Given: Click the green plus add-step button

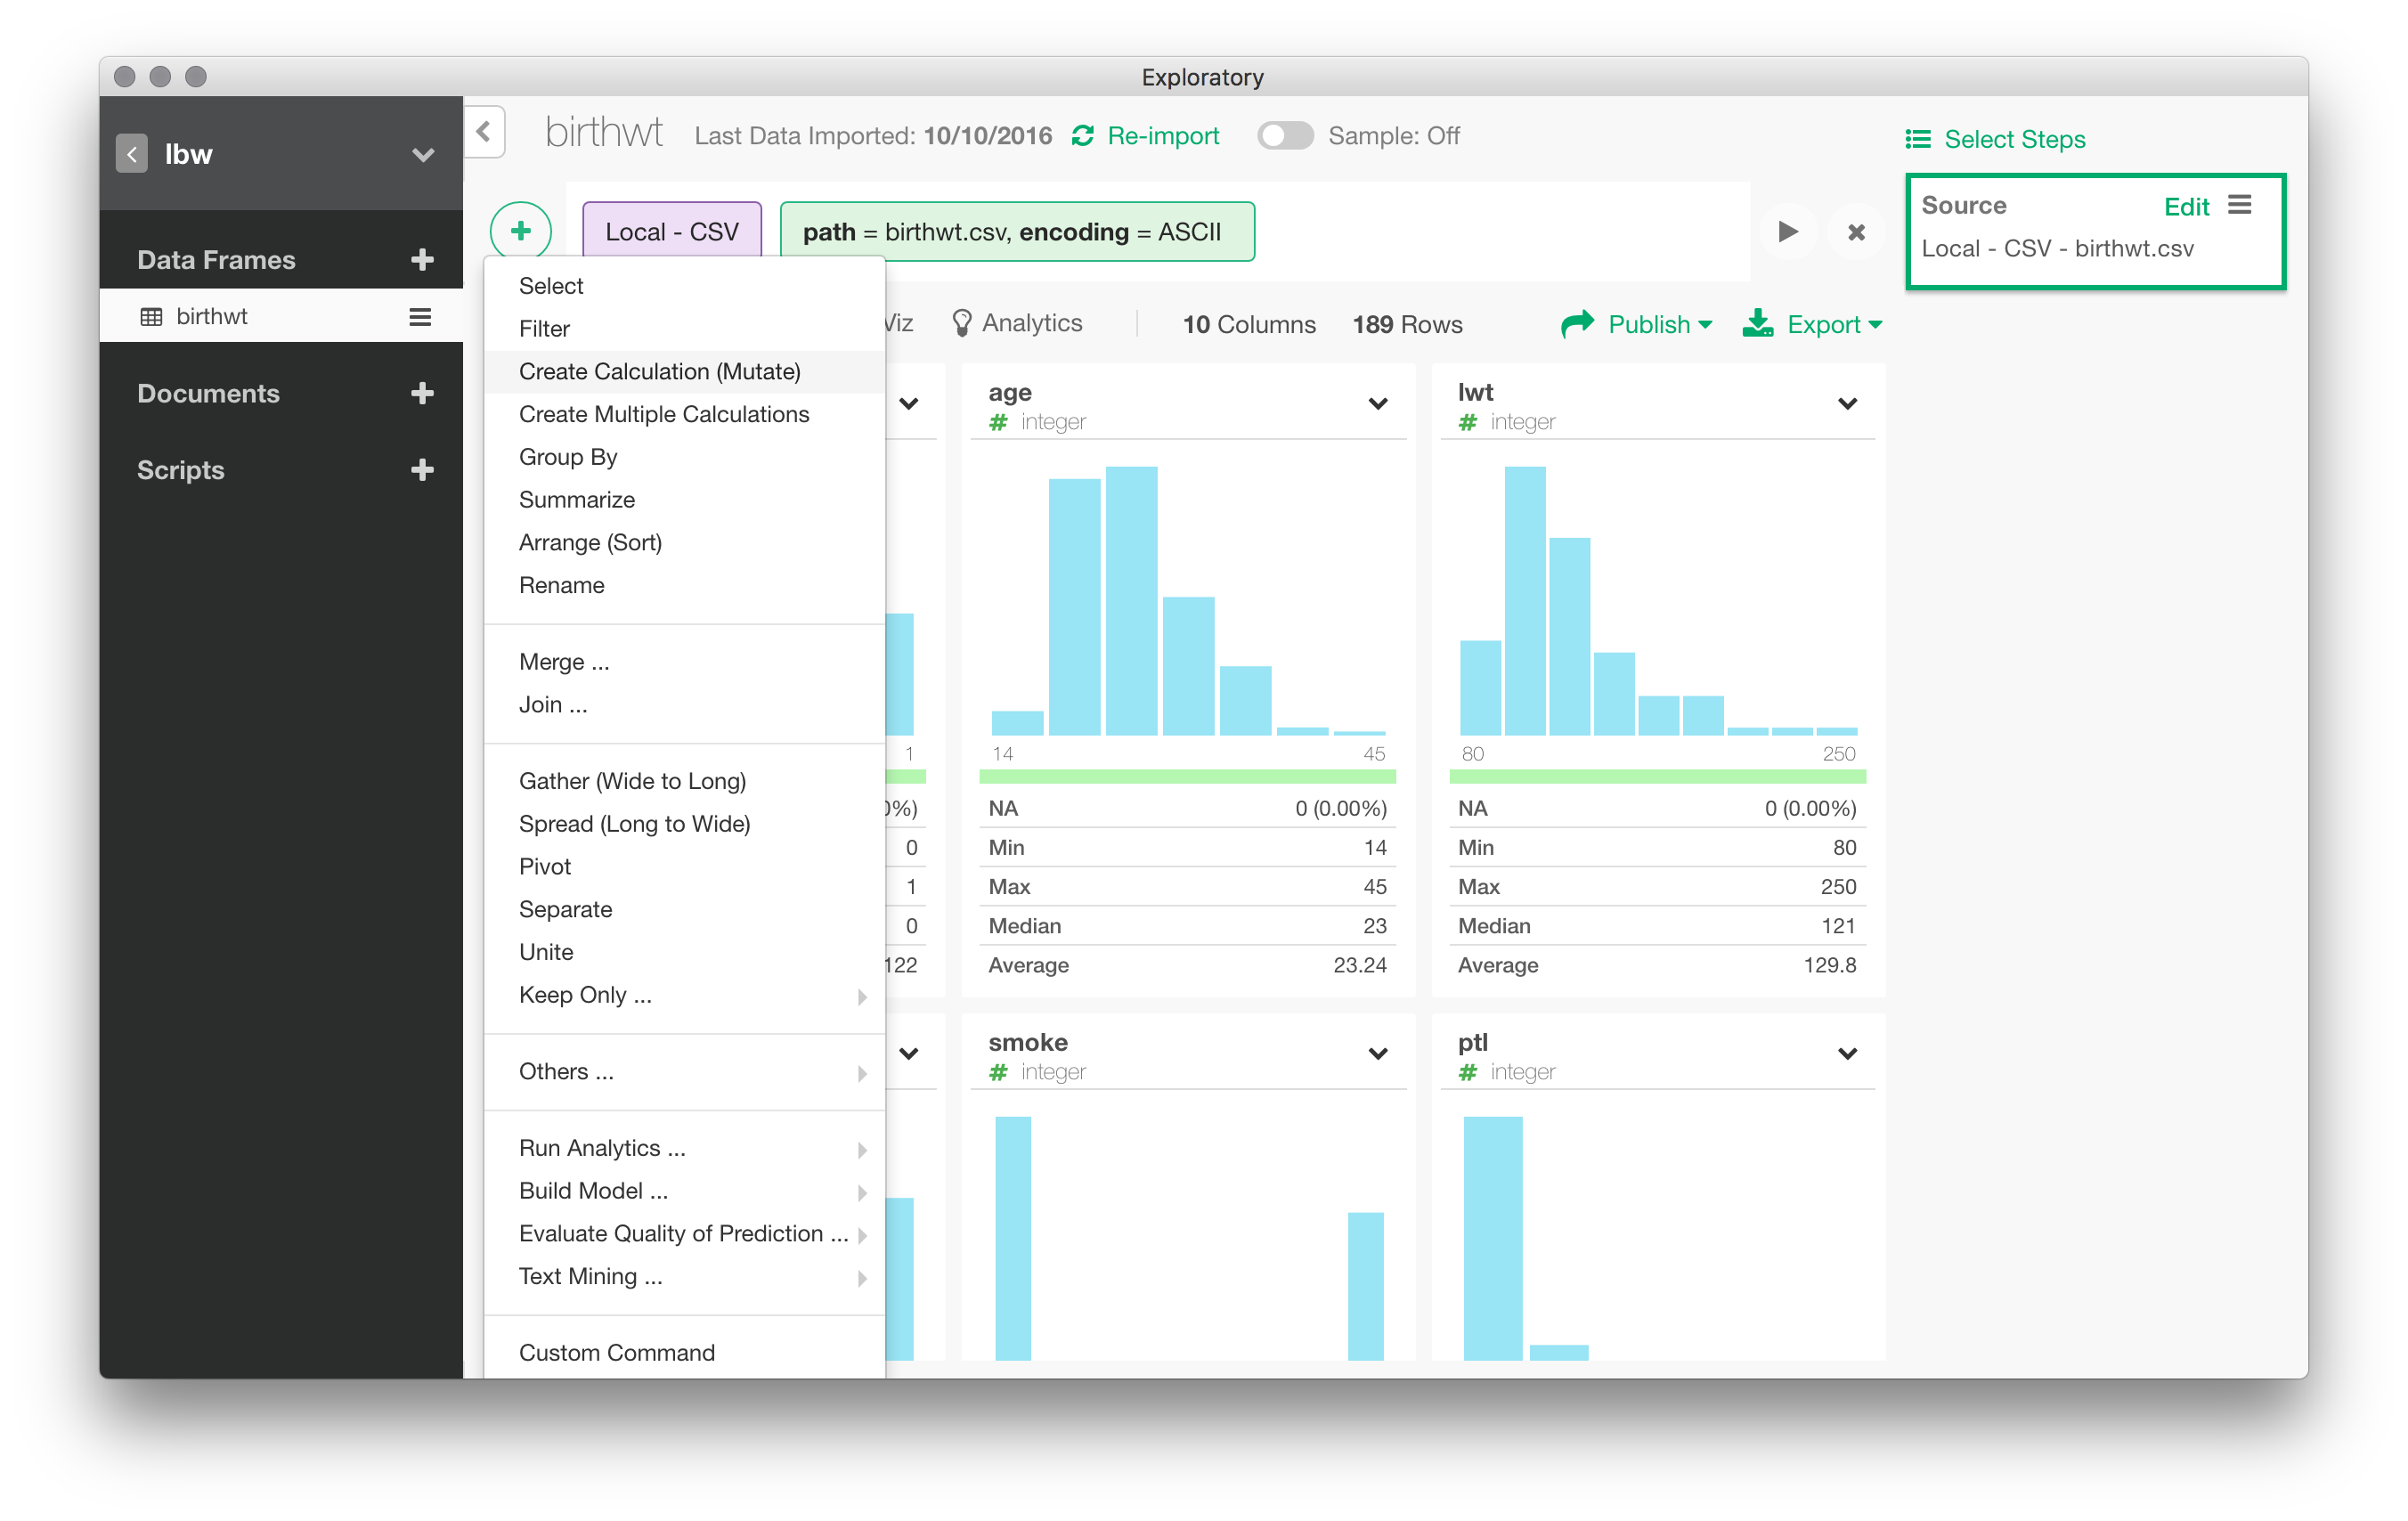Looking at the screenshot, I should (520, 231).
